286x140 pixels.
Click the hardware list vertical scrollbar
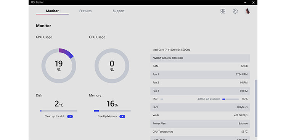pos(256,108)
